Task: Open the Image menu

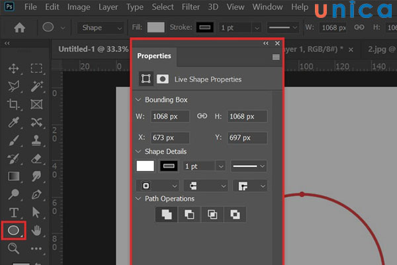Action: pos(79,7)
